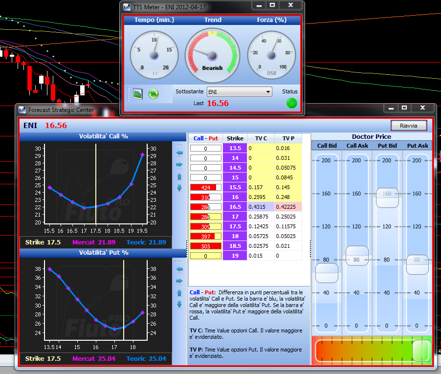Screen dimensions: 441x374
Task: Click the chart image icon in TTS Meter
Action: click(138, 94)
